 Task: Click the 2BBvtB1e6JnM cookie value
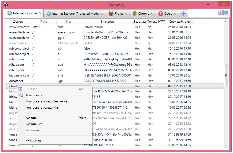tap(94, 27)
